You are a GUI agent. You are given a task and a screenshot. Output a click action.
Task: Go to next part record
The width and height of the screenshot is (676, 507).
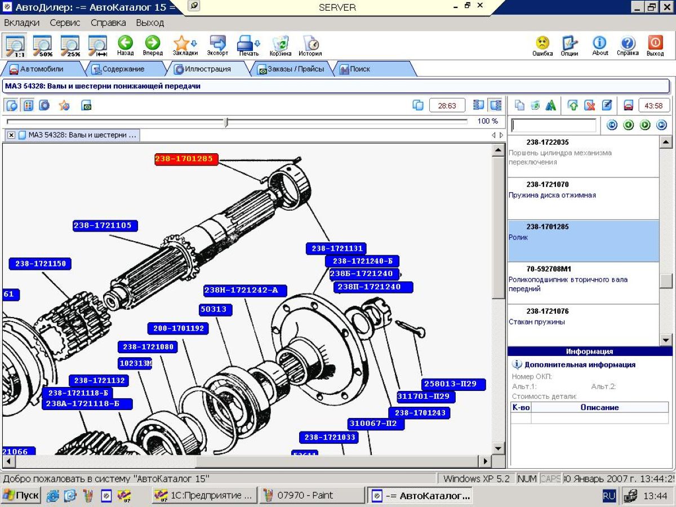click(645, 125)
